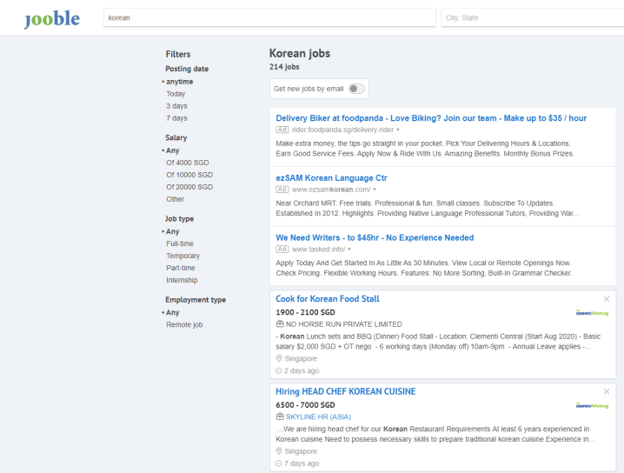
Task: Dismiss the Cook for Korean Food Stall listing
Action: pos(607,298)
